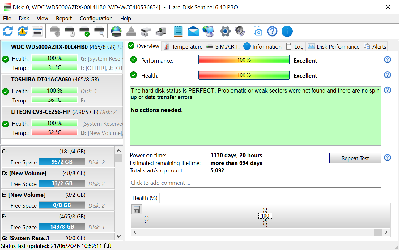This screenshot has width=399, height=250.
Task: Click the globe over disk toolbar icon
Action: point(117,31)
